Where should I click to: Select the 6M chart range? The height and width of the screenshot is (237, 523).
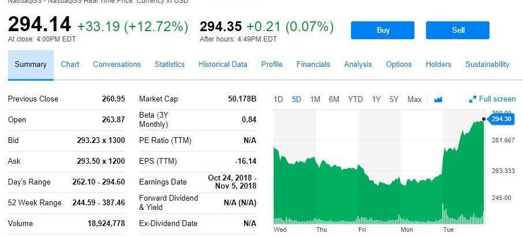[x=334, y=99]
